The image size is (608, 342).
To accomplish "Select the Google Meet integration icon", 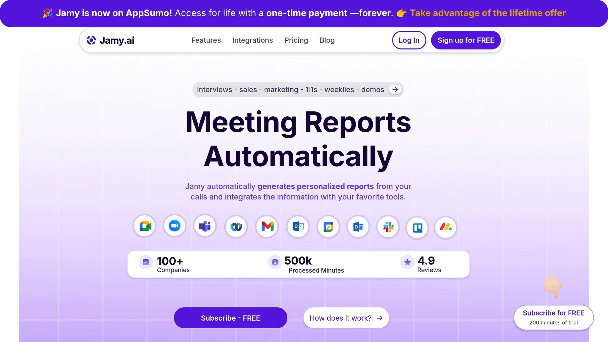I will [145, 226].
